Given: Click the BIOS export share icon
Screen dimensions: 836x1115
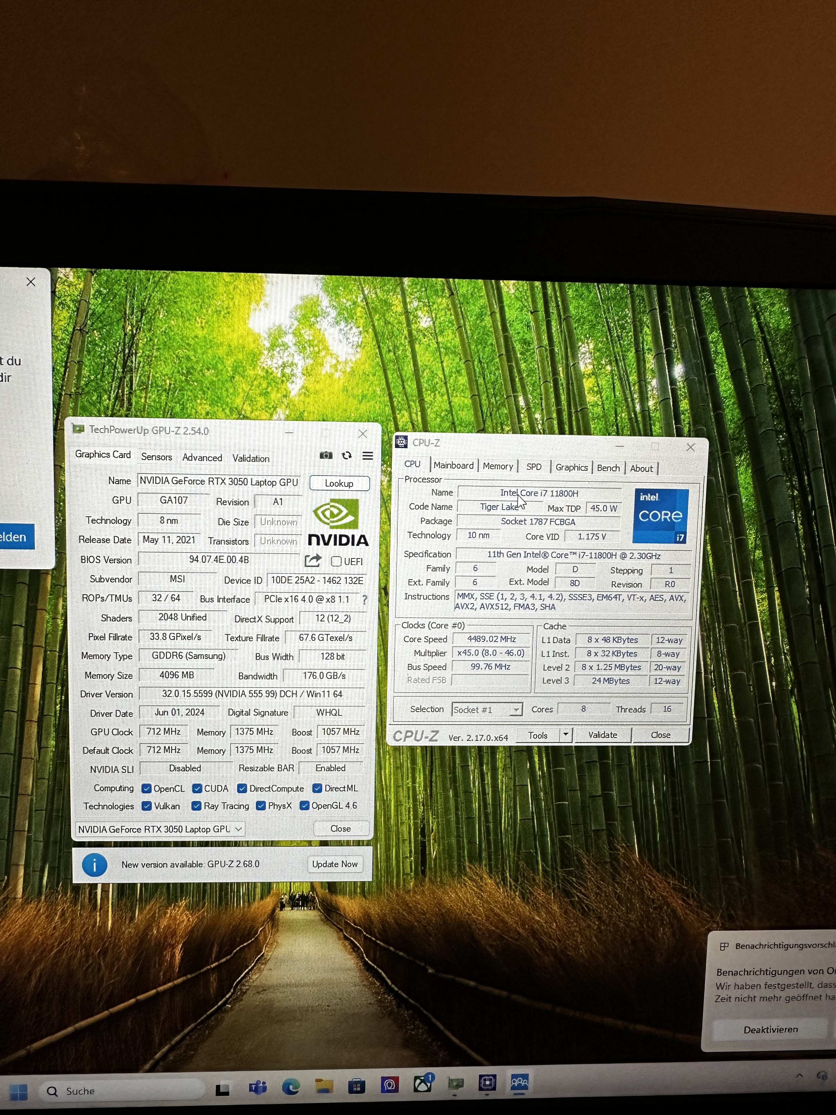Looking at the screenshot, I should point(313,560).
